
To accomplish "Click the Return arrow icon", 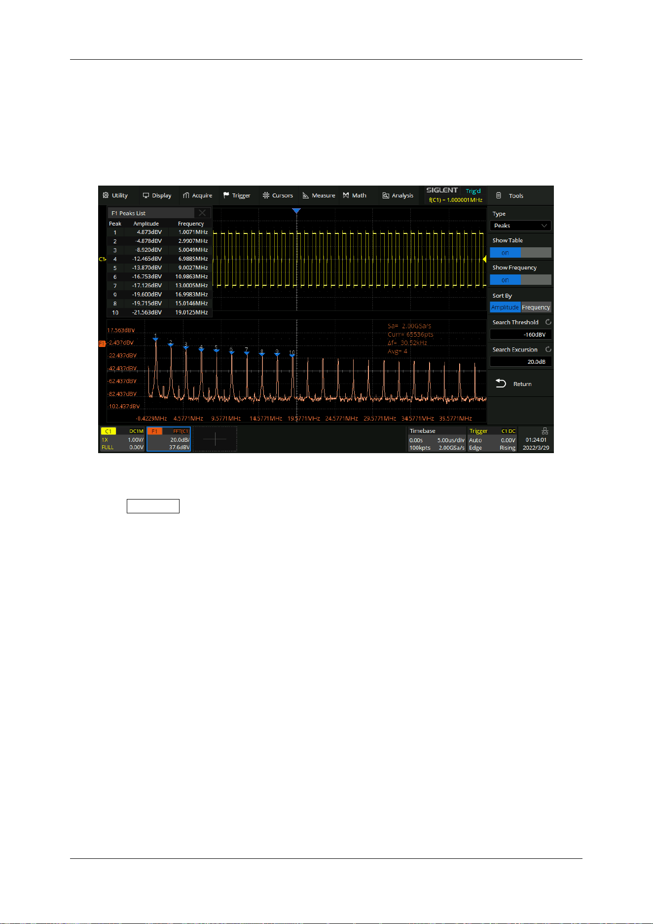I will [x=501, y=384].
